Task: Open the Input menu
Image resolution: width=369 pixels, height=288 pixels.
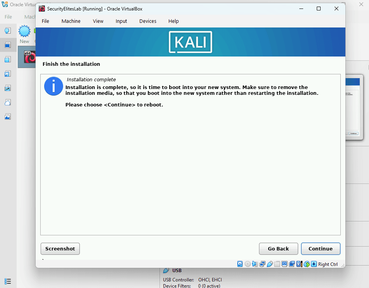Action: tap(121, 21)
